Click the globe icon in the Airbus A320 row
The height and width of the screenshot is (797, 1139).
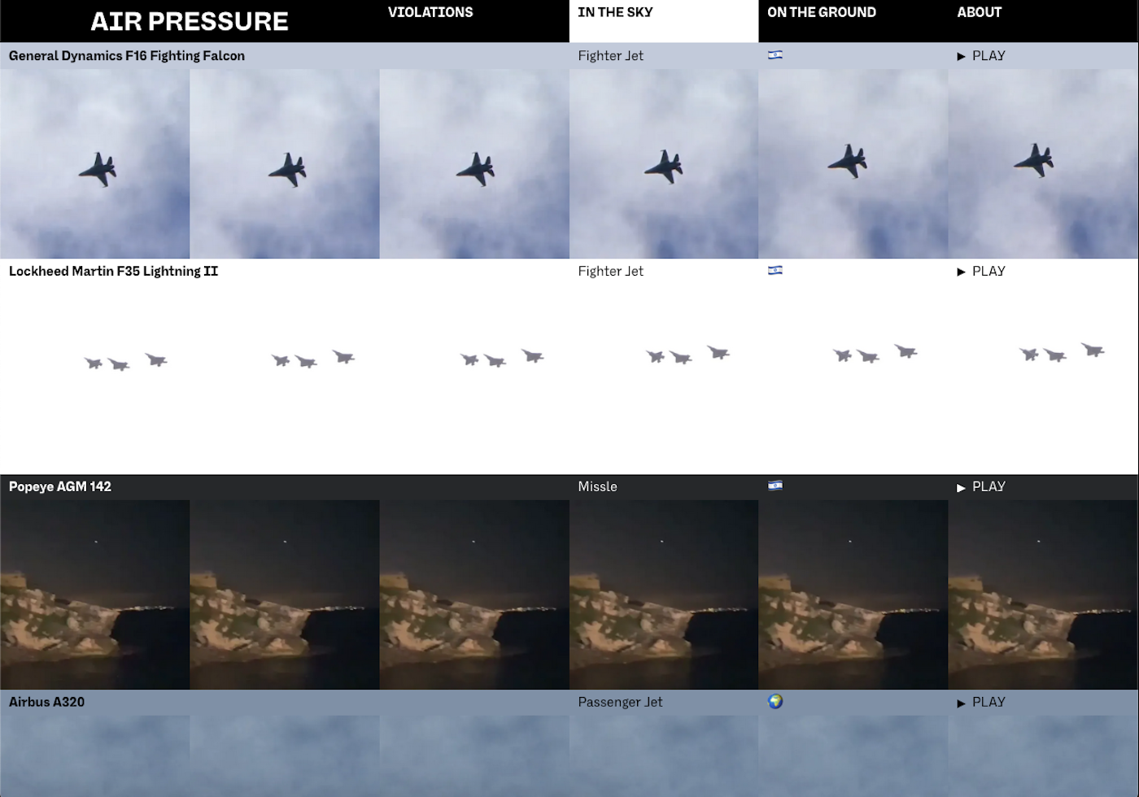tap(775, 701)
